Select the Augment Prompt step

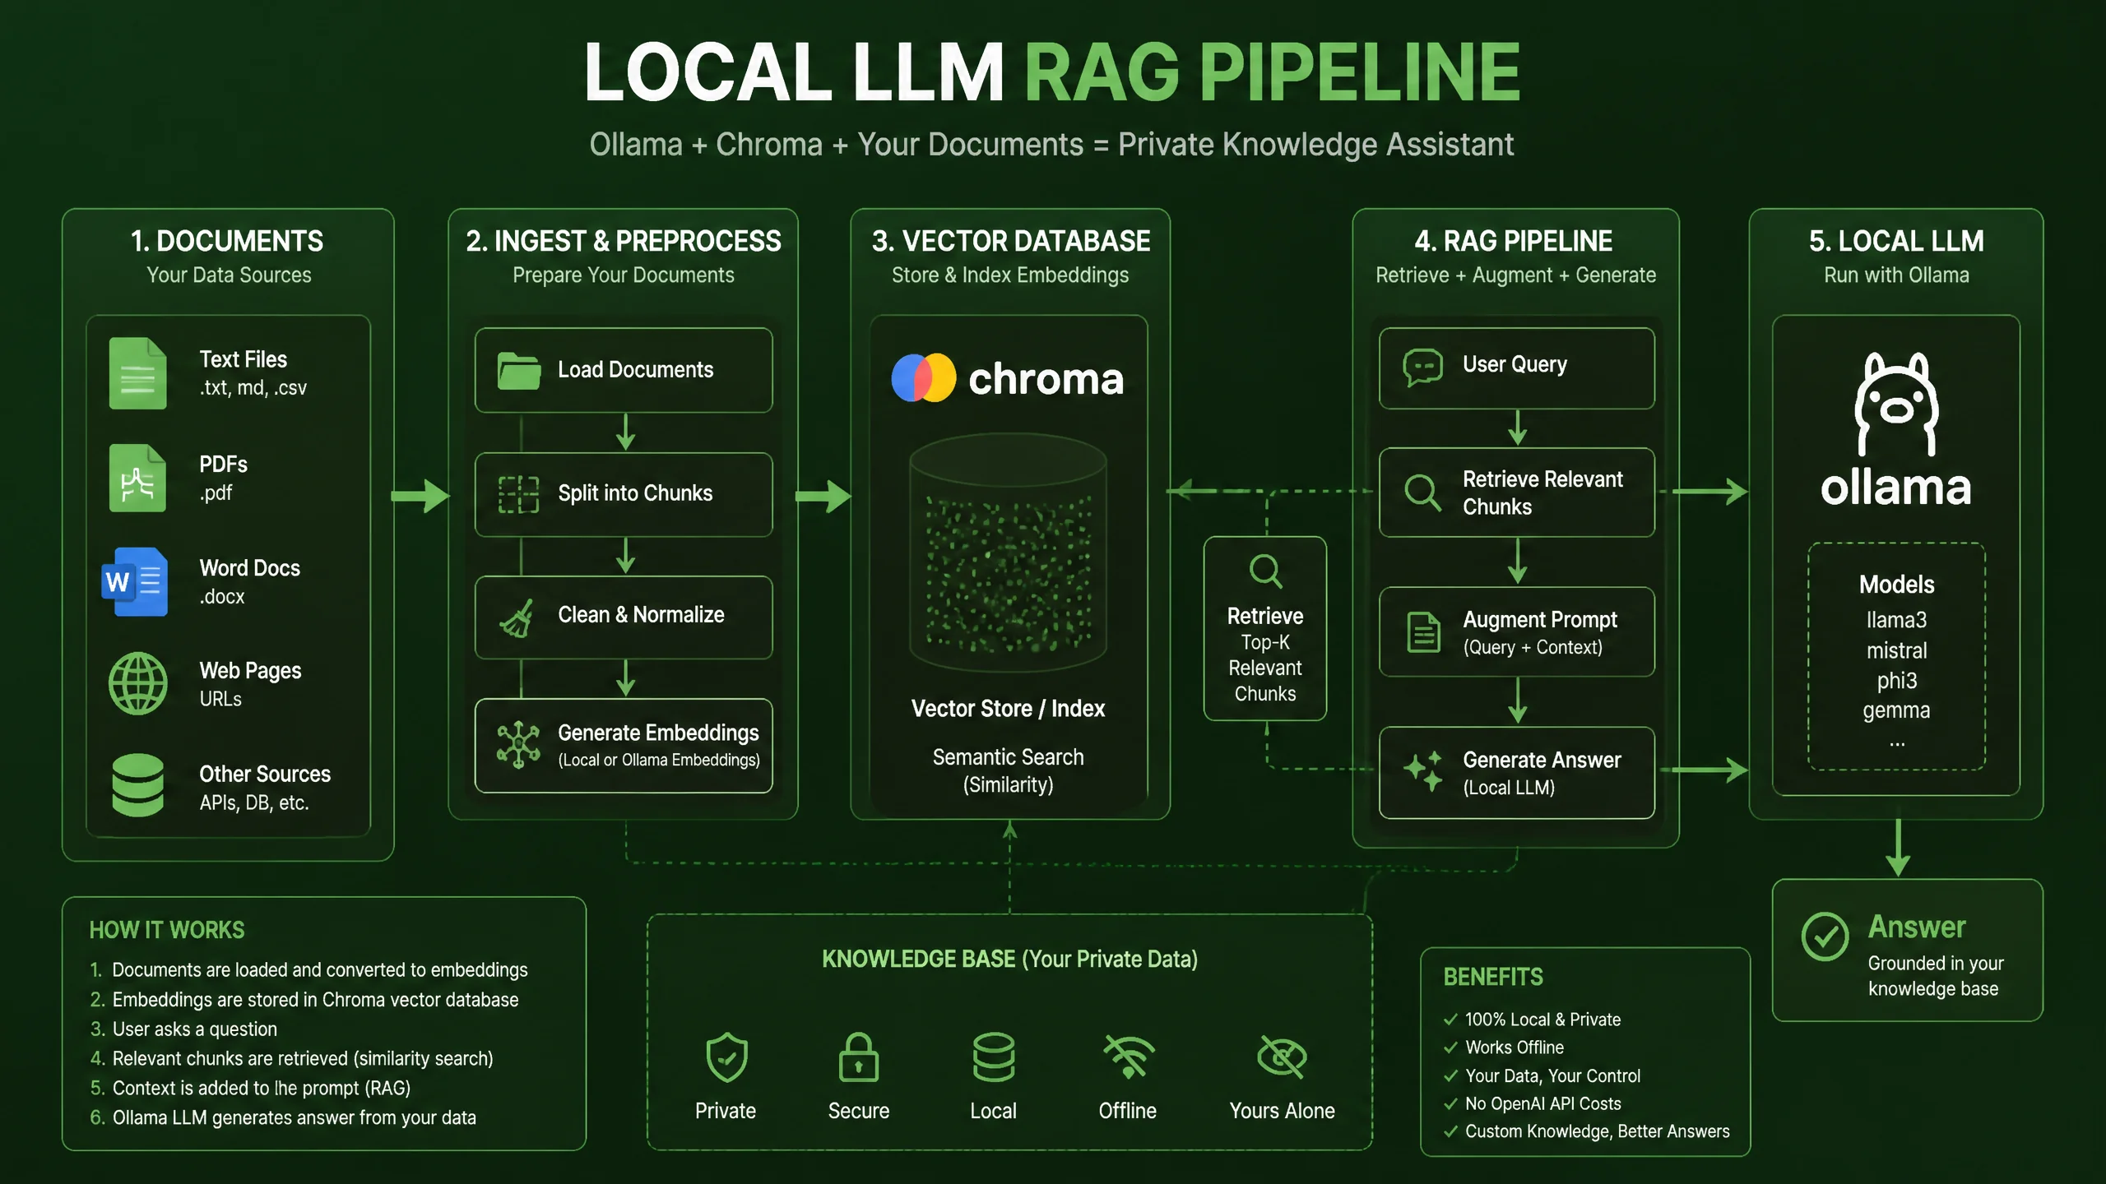pyautogui.click(x=1516, y=631)
